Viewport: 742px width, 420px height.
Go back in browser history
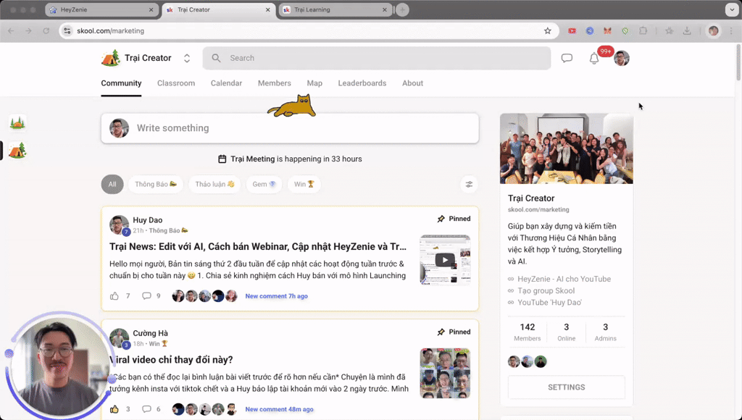point(11,30)
